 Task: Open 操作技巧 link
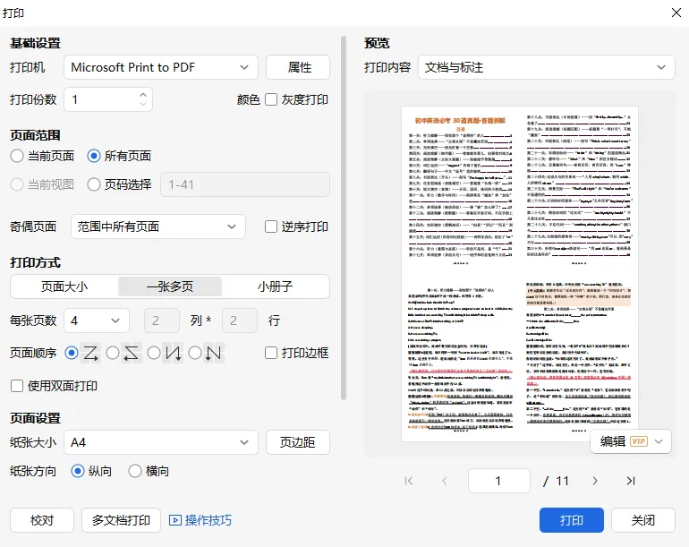[x=208, y=520]
